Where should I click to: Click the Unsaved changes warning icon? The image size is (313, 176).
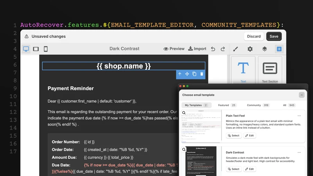coord(27,36)
